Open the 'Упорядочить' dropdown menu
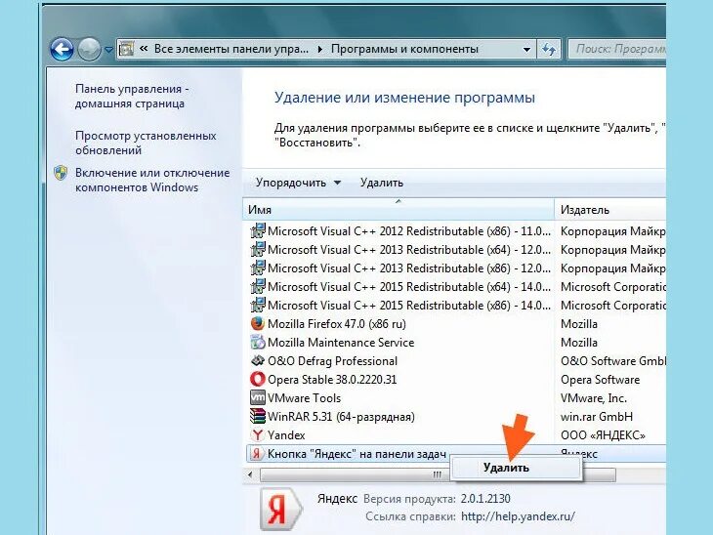The width and height of the screenshot is (713, 535). coord(298,183)
